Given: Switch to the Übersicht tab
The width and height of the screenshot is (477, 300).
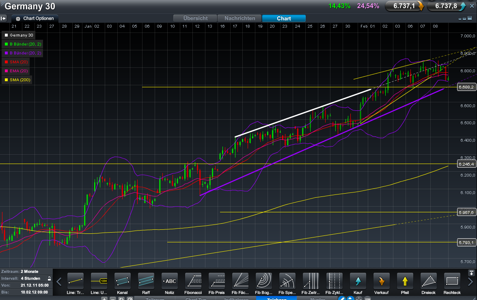Looking at the screenshot, I should 195,18.
